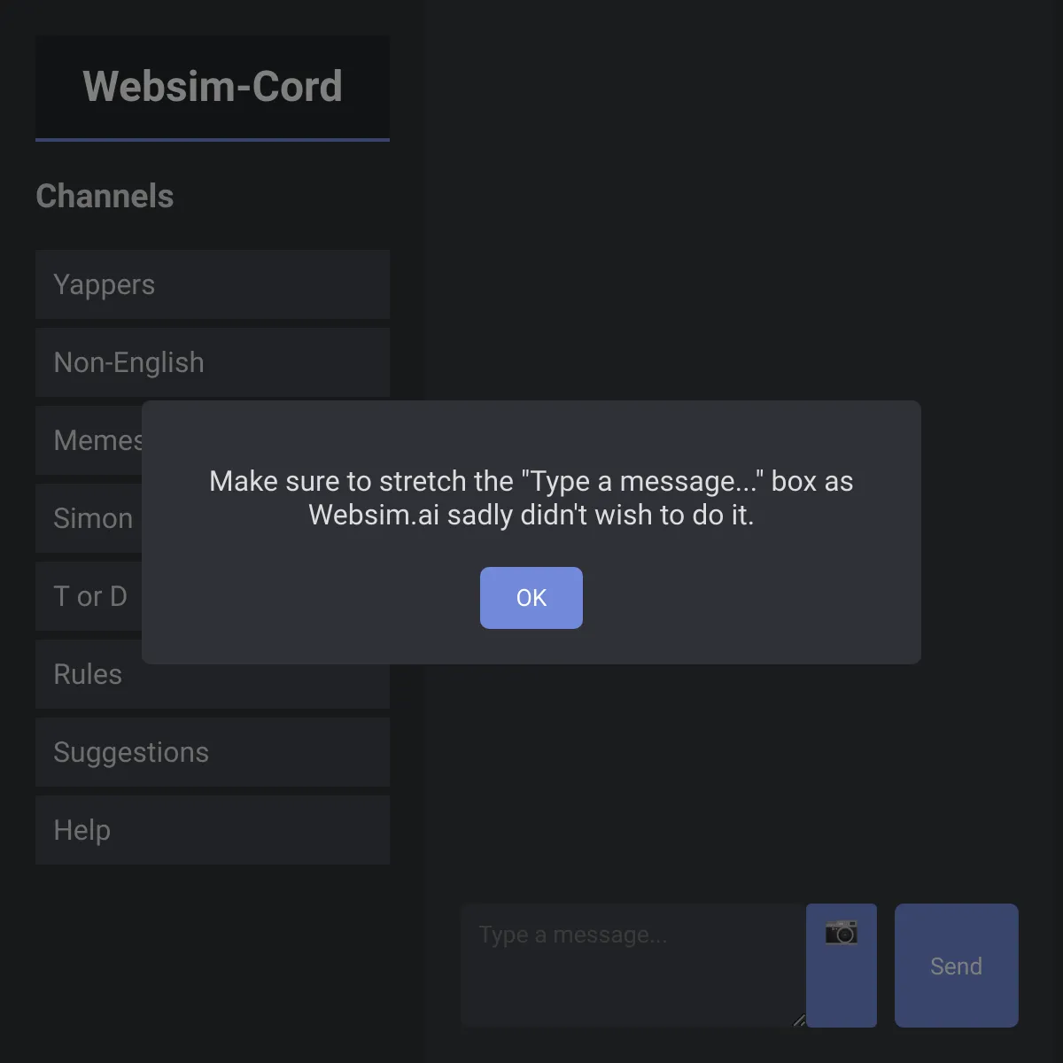Click the Websim-Cord title header
This screenshot has width=1063, height=1063.
[213, 87]
